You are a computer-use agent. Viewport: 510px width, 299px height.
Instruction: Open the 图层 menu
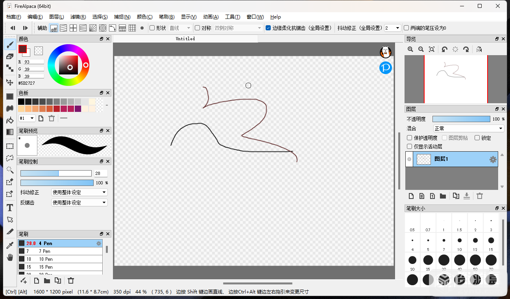tap(57, 17)
